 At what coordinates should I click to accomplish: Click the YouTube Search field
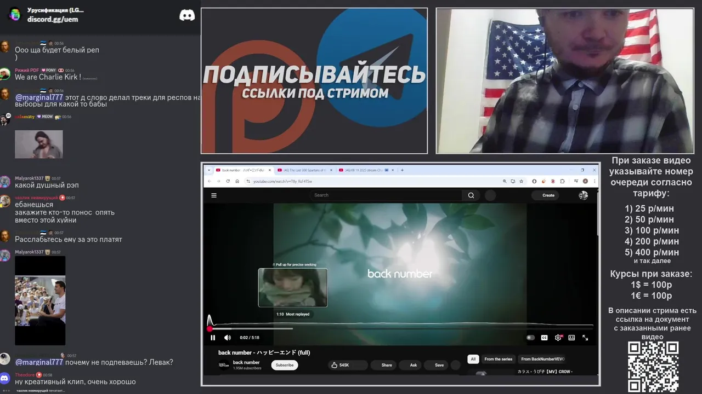click(387, 195)
